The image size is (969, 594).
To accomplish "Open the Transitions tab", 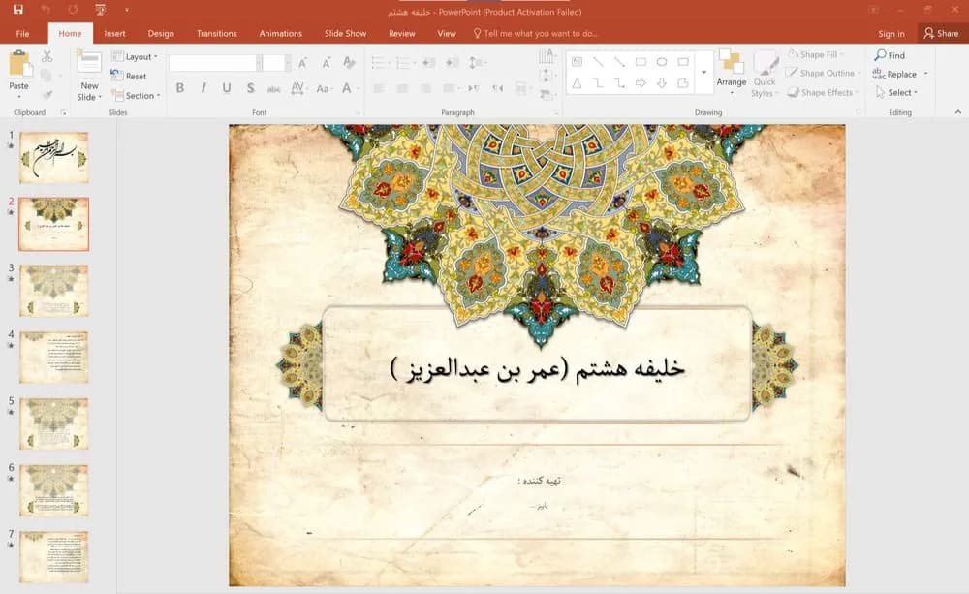I will click(x=216, y=33).
